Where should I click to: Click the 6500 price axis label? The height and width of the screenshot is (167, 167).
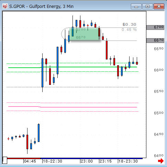tap(159, 113)
